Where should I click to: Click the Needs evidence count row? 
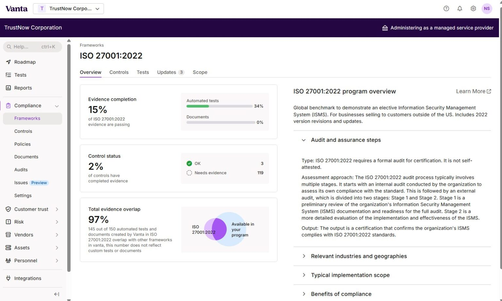225,173
